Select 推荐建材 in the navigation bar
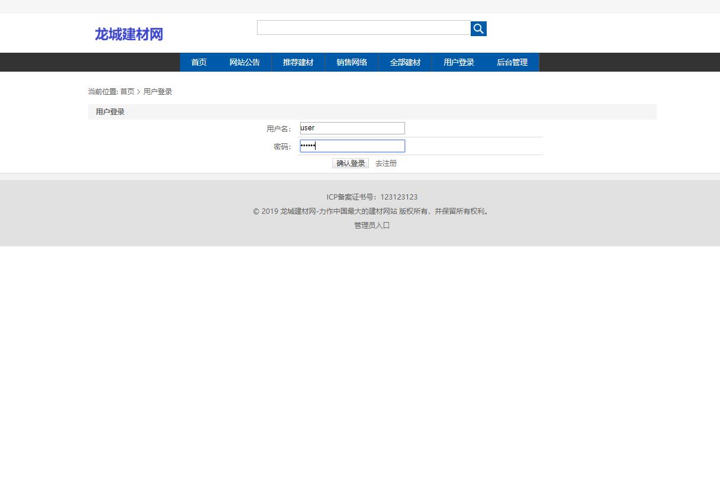720x501 pixels. pyautogui.click(x=298, y=62)
